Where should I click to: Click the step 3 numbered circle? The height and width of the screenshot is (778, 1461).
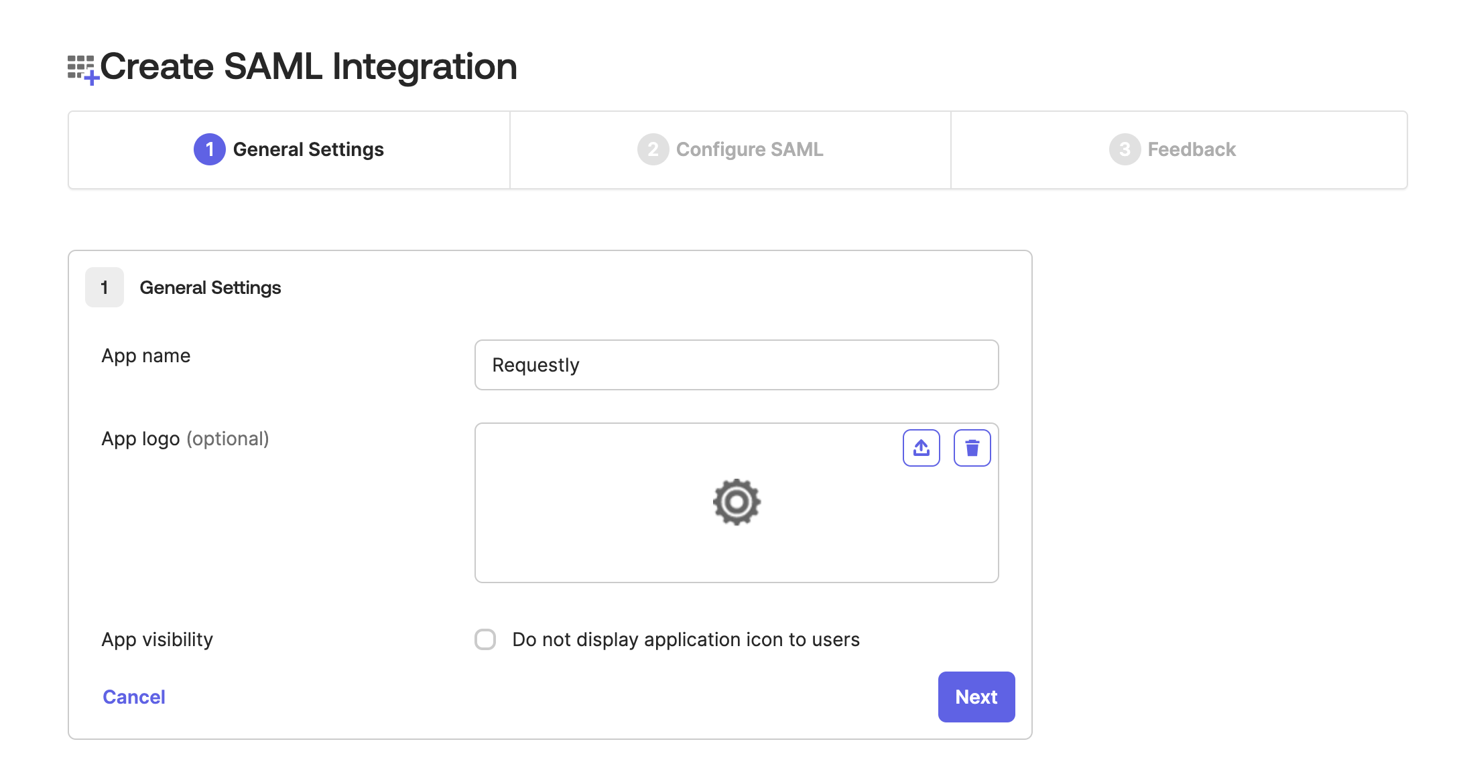pos(1125,149)
